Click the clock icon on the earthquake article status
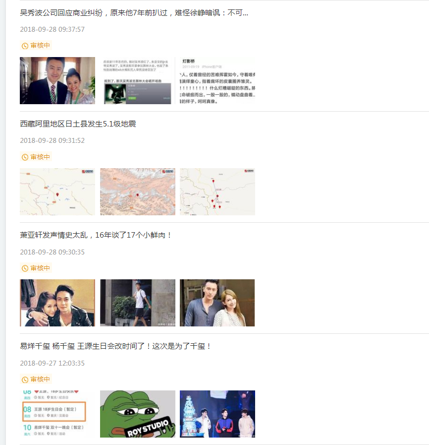Viewport: 429px width, 445px height. 25,157
